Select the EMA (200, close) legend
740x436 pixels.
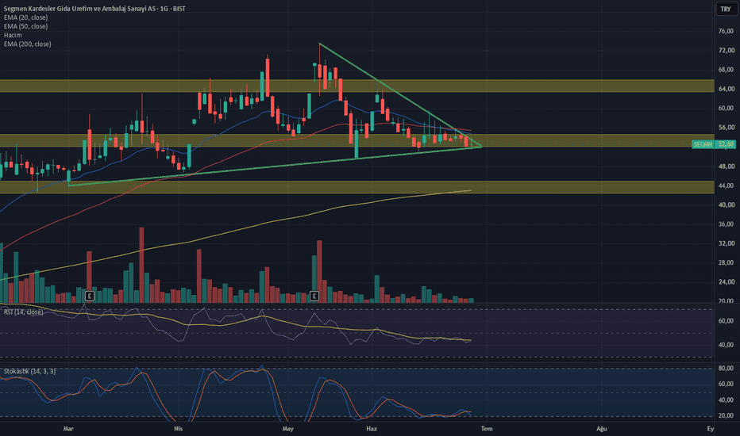pos(27,44)
